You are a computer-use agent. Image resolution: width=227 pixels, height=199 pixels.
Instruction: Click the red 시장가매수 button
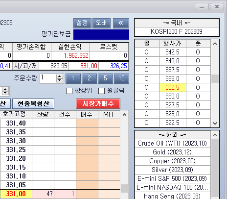tap(98, 103)
